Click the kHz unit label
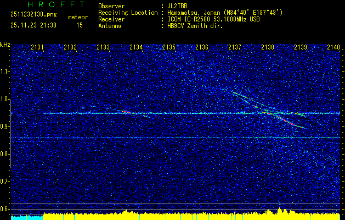This screenshot has width=345, height=220. (x=5, y=44)
